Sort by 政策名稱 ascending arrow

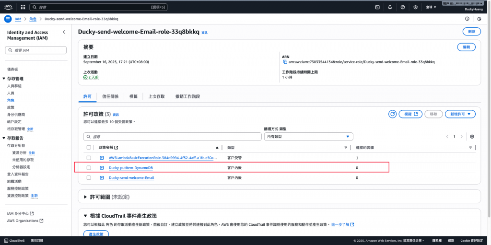217,147
